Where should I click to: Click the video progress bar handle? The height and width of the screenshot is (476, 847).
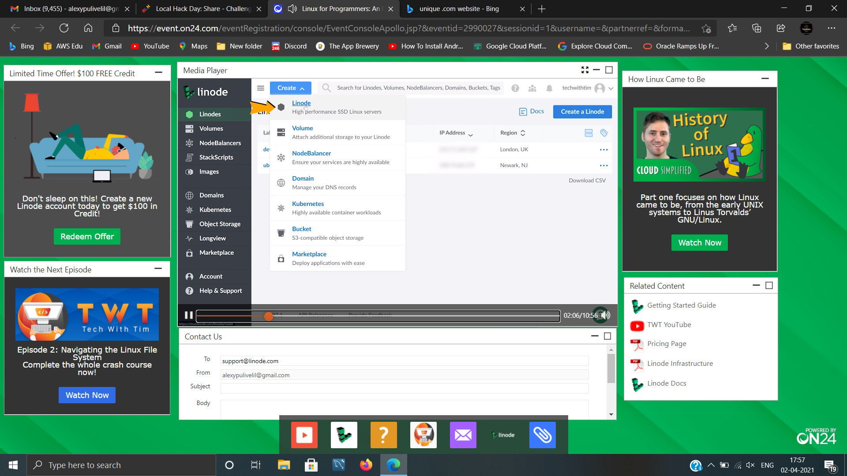pyautogui.click(x=268, y=316)
